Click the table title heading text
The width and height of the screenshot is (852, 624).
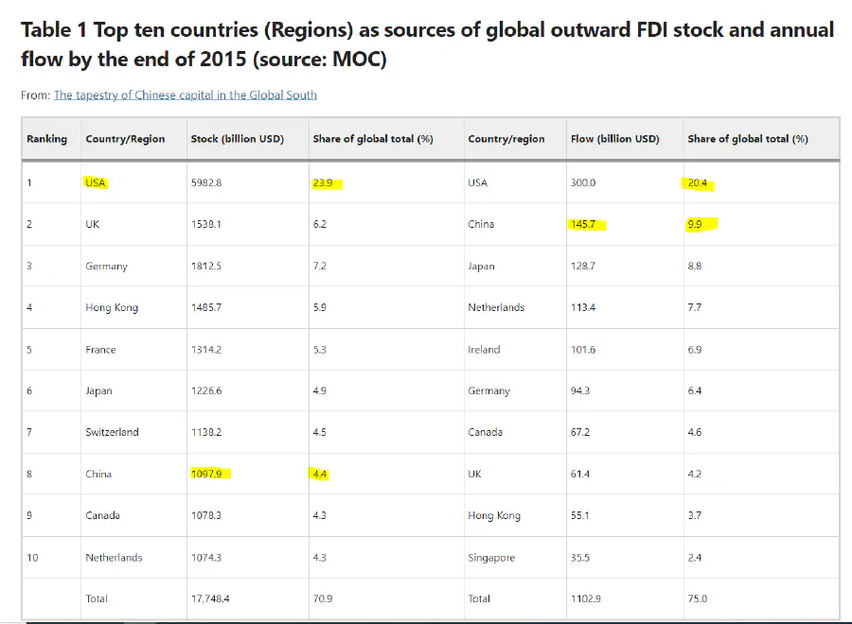426,44
